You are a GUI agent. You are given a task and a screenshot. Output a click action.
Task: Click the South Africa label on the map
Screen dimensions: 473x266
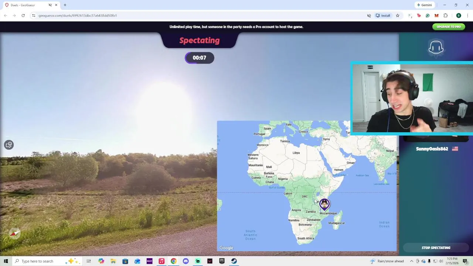(x=306, y=238)
